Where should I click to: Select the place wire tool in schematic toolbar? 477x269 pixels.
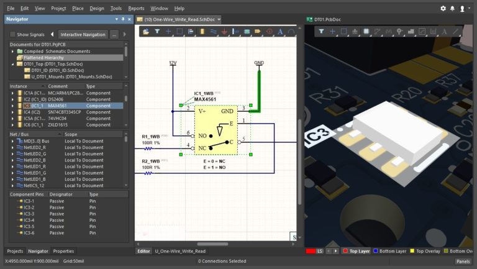pos(213,31)
